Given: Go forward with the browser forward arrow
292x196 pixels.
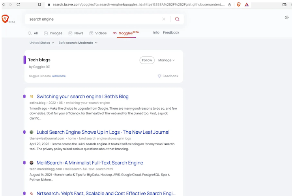Looking at the screenshot, I should pos(11,4).
